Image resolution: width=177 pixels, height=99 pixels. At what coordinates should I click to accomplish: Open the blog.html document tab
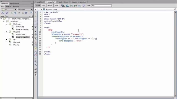click(x=40, y=2)
